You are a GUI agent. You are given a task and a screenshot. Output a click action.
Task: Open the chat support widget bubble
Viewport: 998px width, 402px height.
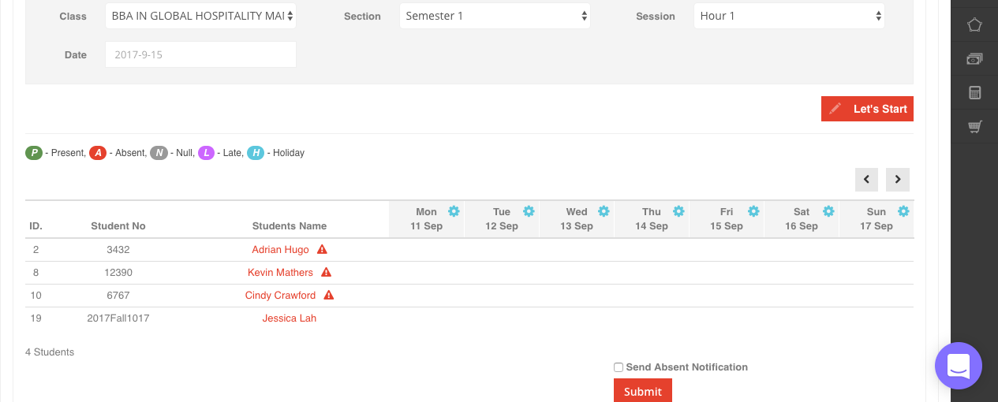[958, 366]
